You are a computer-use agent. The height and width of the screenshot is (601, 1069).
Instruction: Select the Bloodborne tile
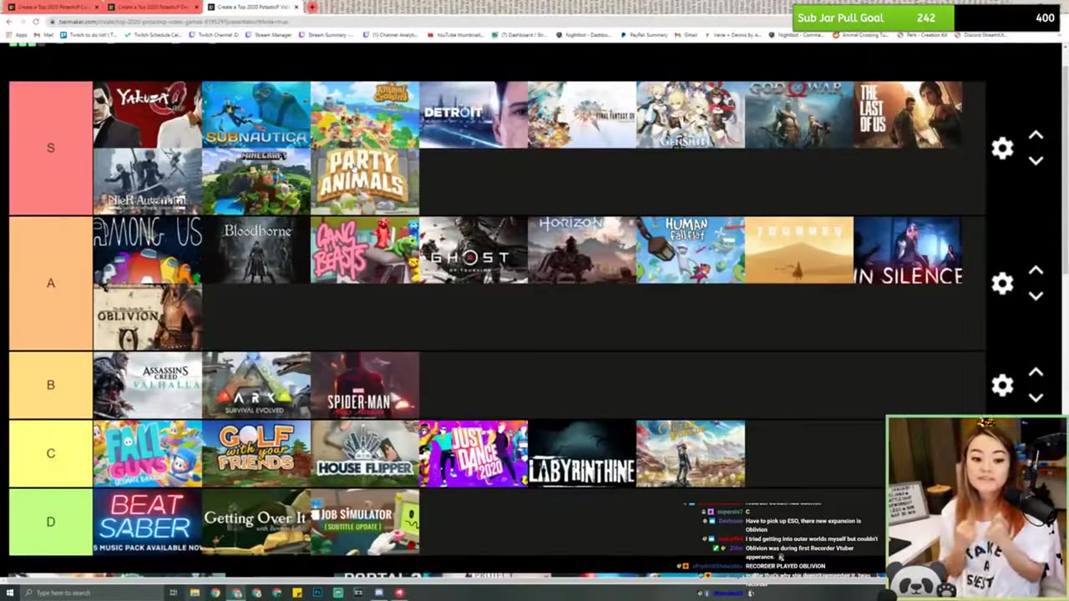pyautogui.click(x=256, y=250)
